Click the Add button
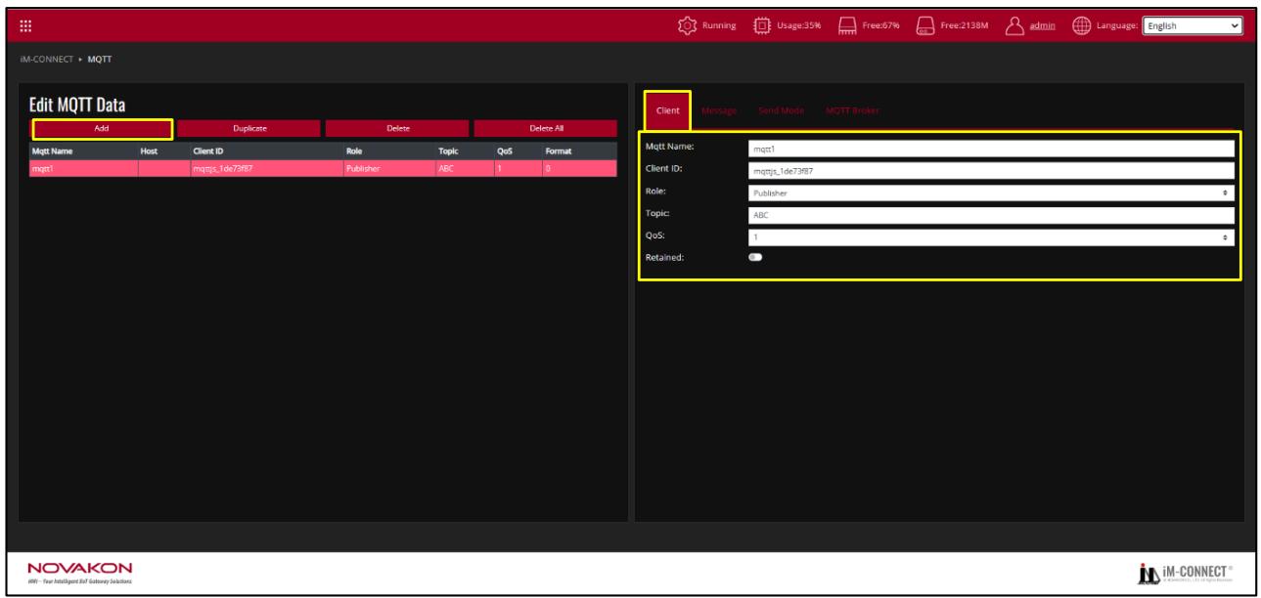Viewport: 1261px width, 598px height. click(102, 128)
